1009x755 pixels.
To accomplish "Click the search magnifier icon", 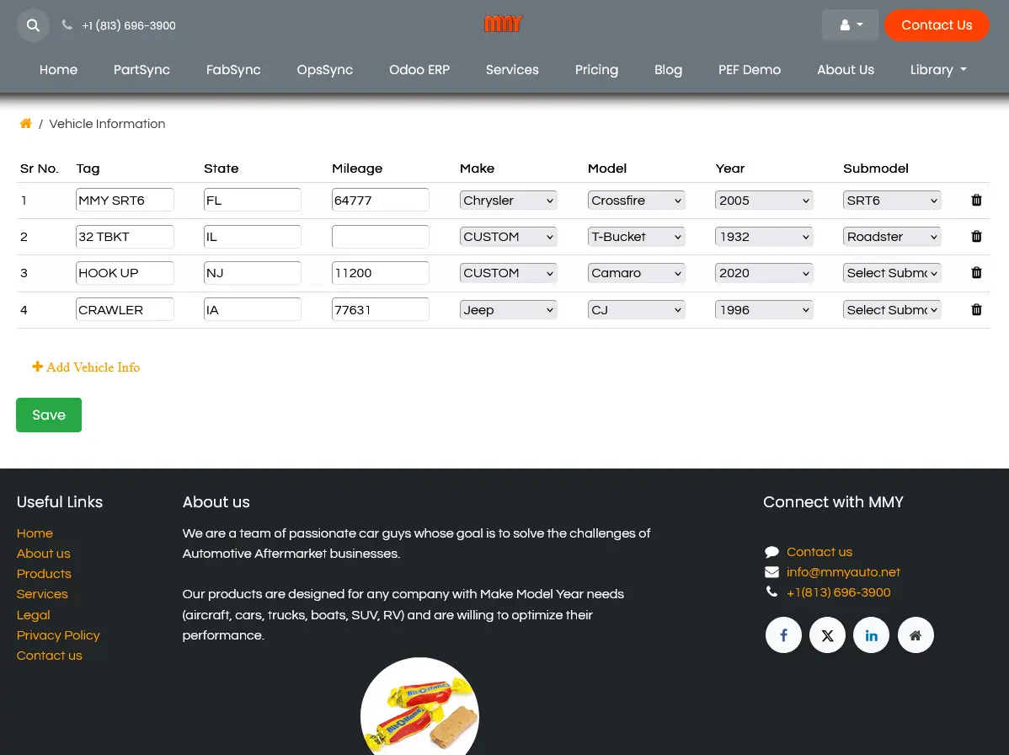I will point(33,25).
